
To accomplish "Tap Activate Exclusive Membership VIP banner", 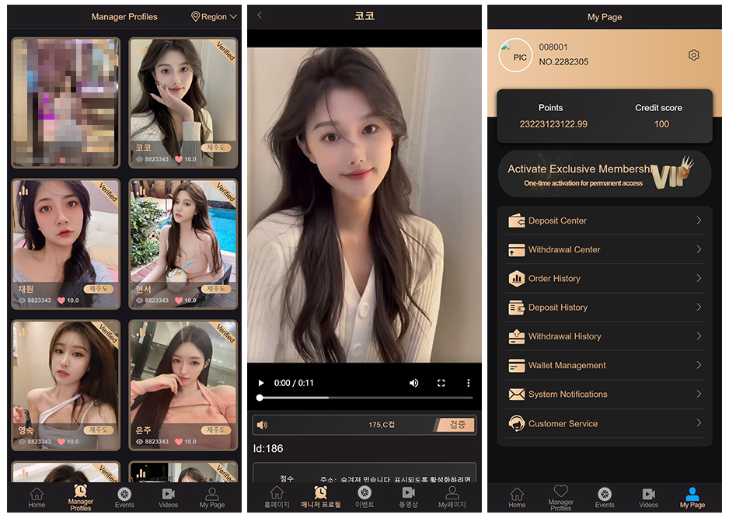I will pos(604,173).
